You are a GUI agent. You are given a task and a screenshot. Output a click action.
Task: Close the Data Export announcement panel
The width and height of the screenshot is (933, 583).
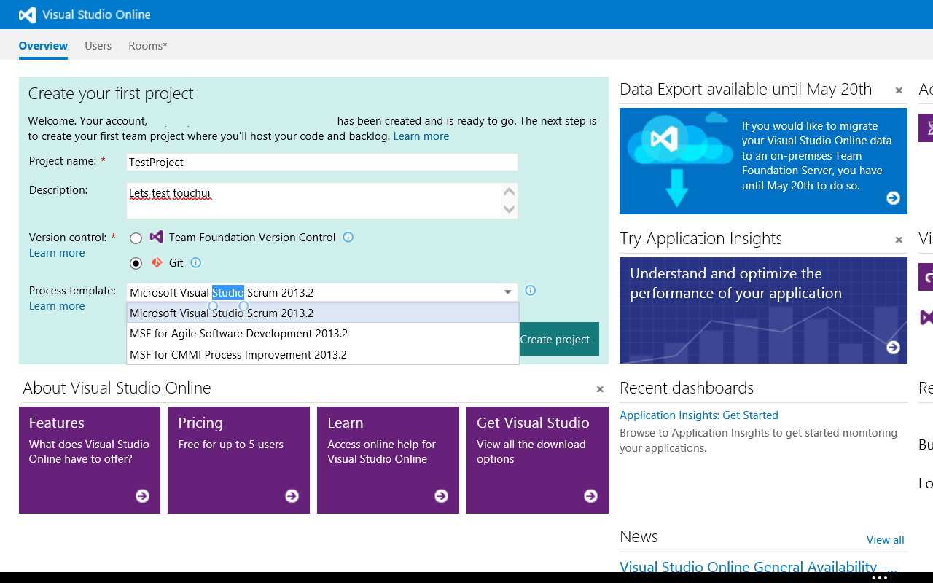point(899,90)
